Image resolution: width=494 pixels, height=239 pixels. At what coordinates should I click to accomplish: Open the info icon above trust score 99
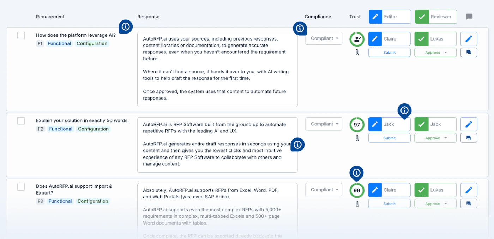pos(356,173)
